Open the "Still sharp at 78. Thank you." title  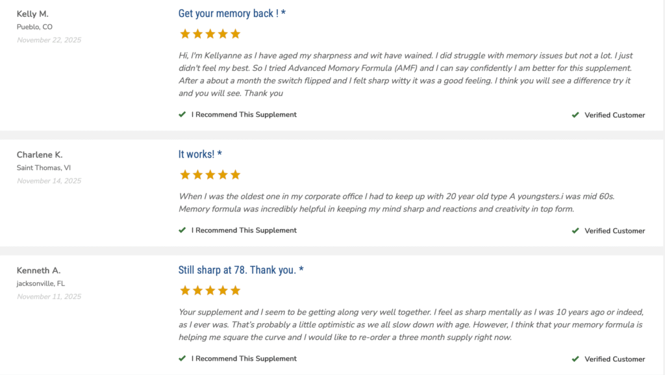point(241,270)
